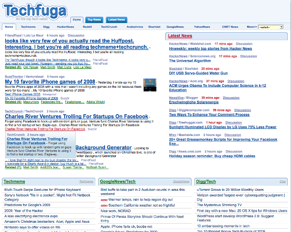Image resolution: width=291 pixels, height=232 pixels.
Task: Open the iPhone games article thumbnail
Action: coord(150,85)
